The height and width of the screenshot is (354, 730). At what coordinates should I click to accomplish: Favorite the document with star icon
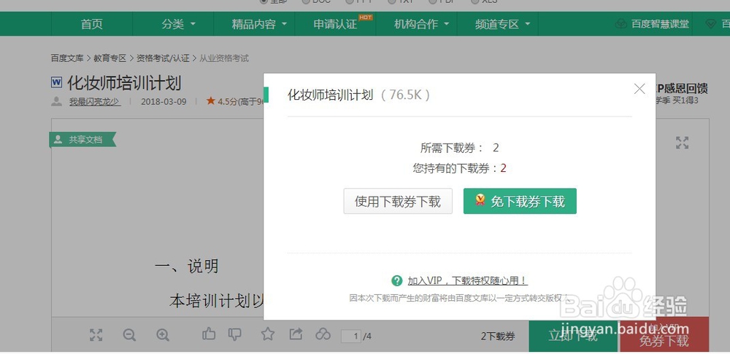[267, 334]
